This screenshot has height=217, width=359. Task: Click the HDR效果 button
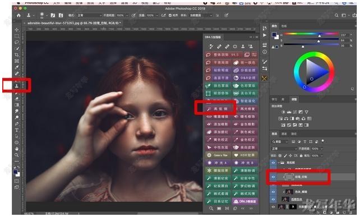point(245,155)
